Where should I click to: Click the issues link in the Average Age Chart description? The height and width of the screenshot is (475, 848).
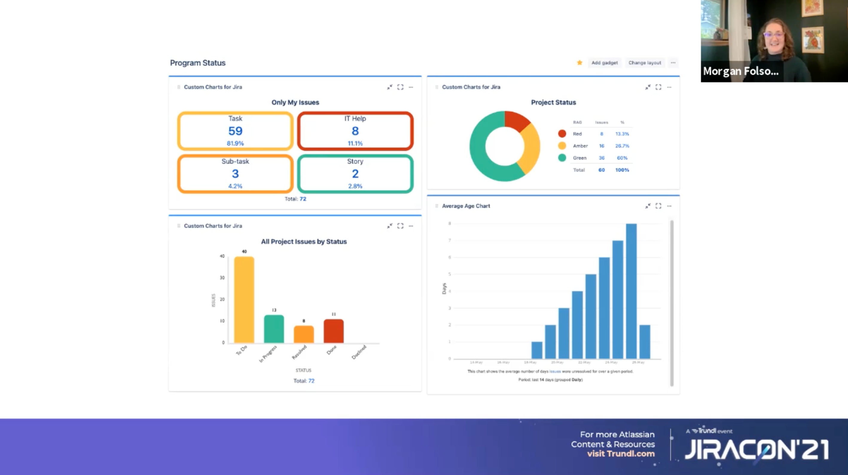pyautogui.click(x=555, y=371)
